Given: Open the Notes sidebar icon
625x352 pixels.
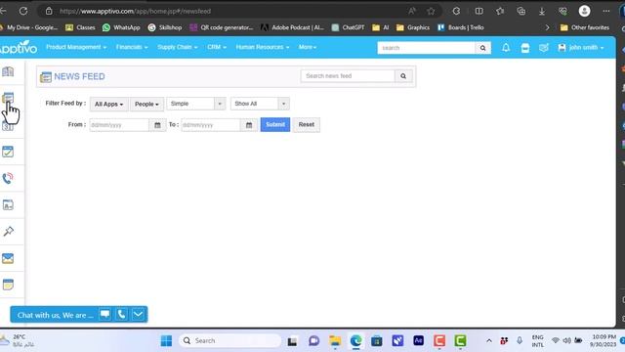Looking at the screenshot, I should (8, 285).
